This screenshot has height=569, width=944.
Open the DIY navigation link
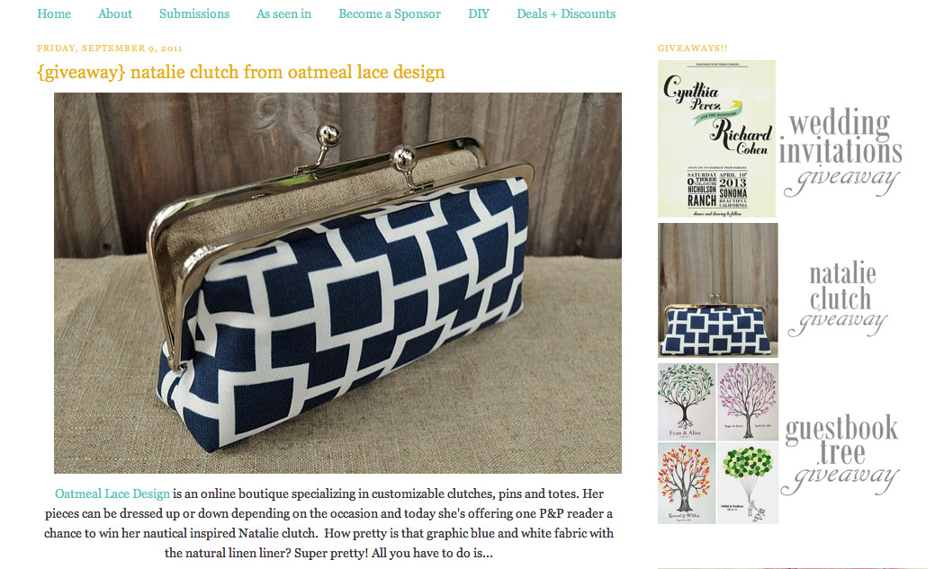(x=479, y=13)
